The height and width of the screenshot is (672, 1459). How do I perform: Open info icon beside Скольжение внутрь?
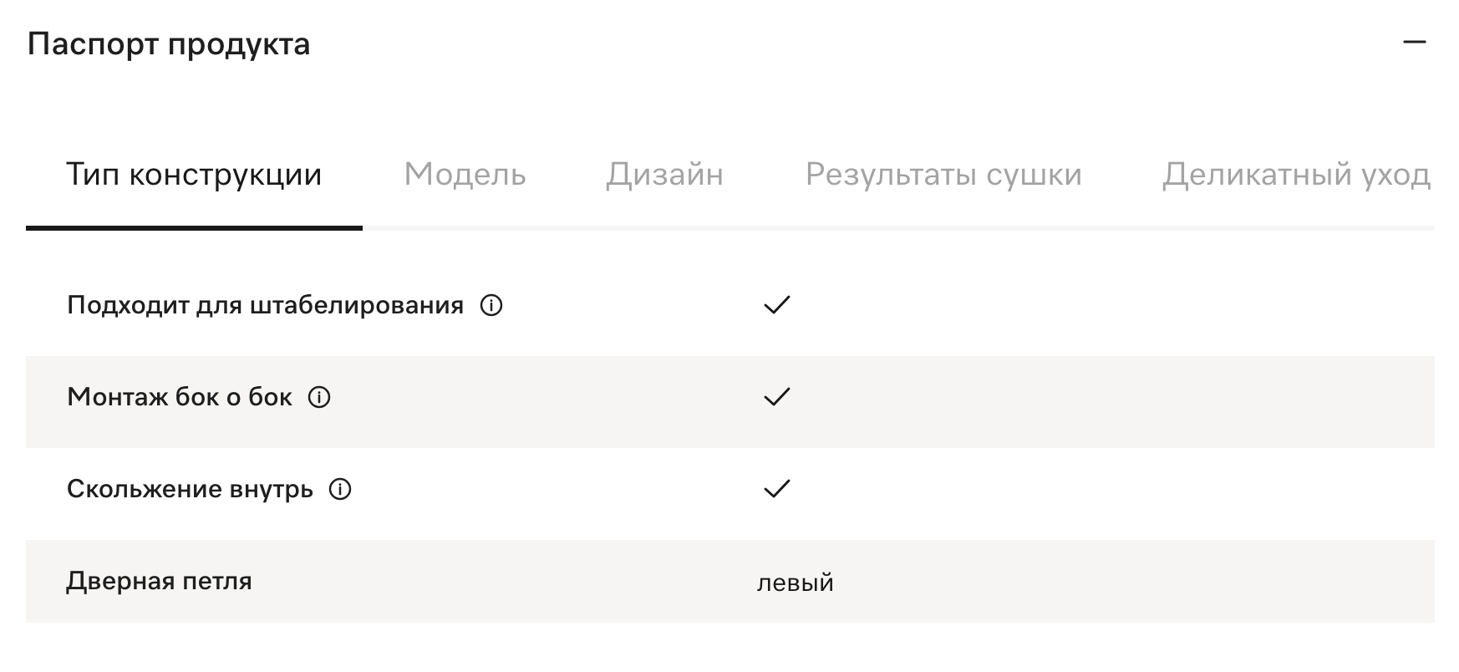(340, 489)
